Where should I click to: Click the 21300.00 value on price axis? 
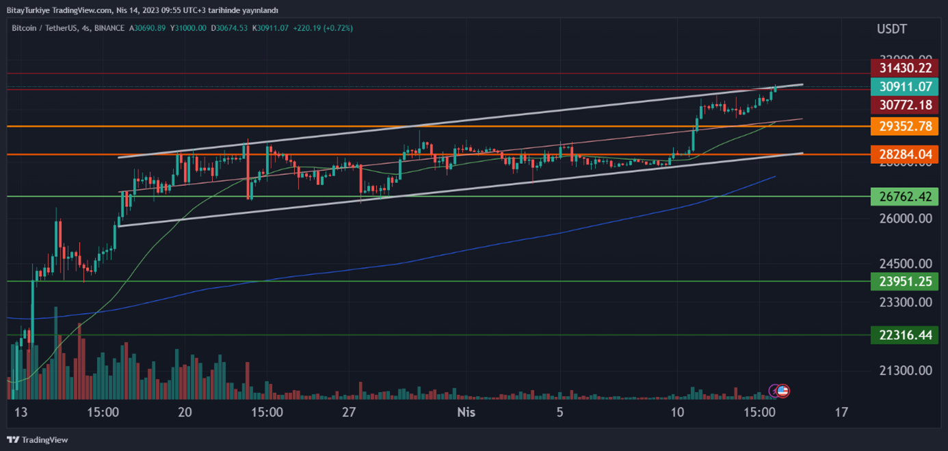click(x=906, y=370)
